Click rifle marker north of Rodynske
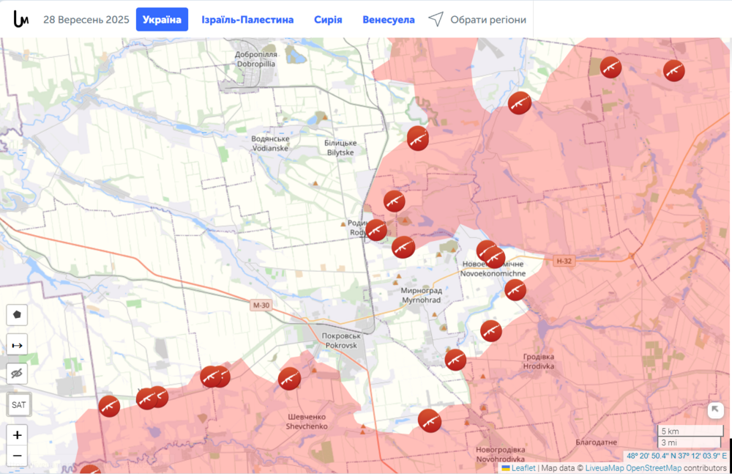 pyautogui.click(x=394, y=201)
